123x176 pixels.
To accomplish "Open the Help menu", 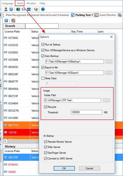I will tap(42, 3).
